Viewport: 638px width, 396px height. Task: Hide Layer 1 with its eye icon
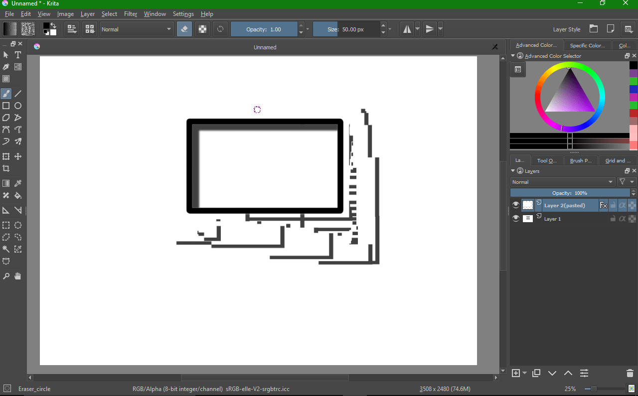(515, 218)
